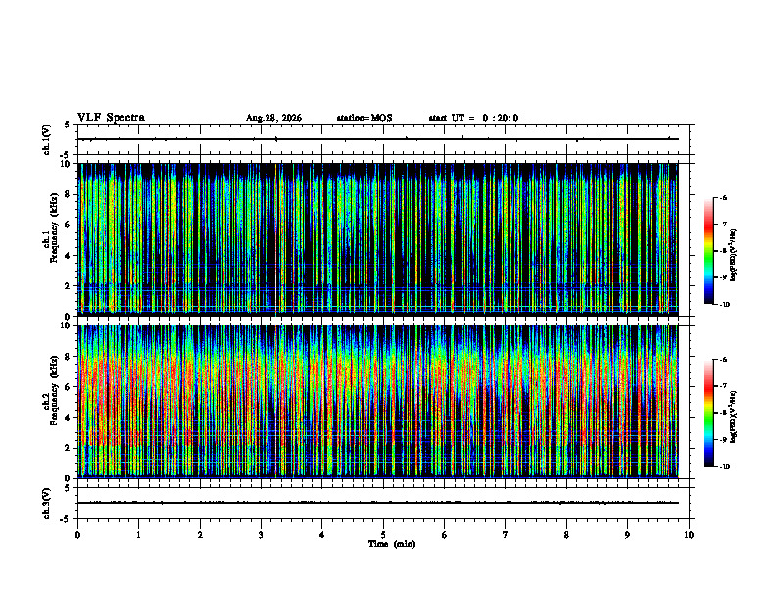Click the start UT time label
The image size is (776, 600).
[473, 118]
